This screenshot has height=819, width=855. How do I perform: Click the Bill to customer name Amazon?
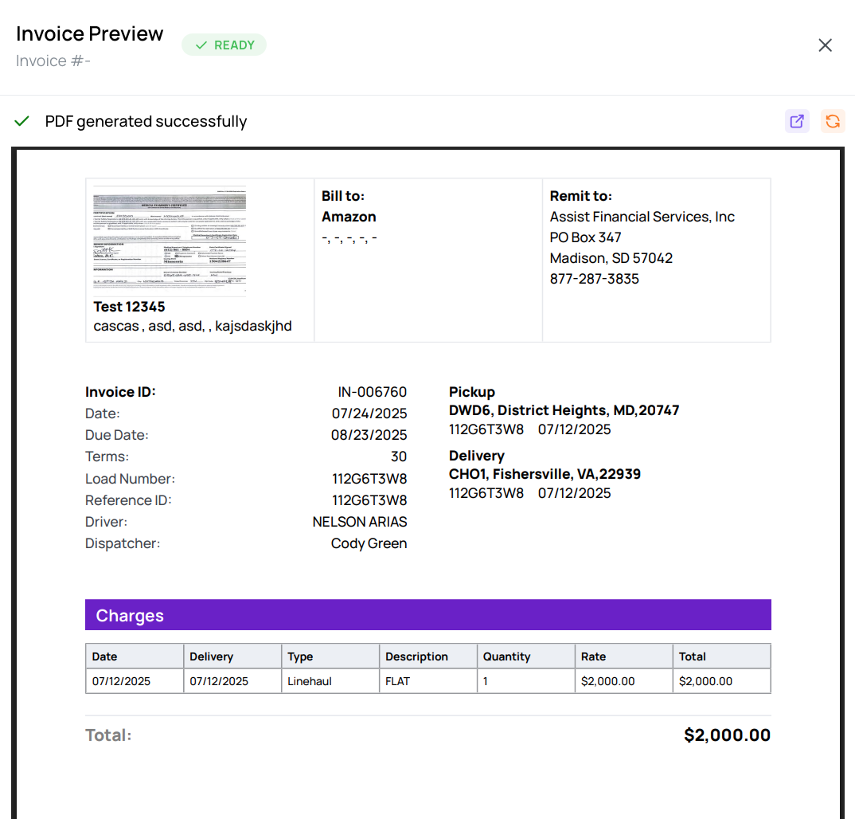click(x=349, y=217)
